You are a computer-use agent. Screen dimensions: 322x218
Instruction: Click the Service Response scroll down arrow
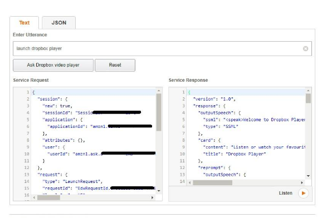pos(308,176)
